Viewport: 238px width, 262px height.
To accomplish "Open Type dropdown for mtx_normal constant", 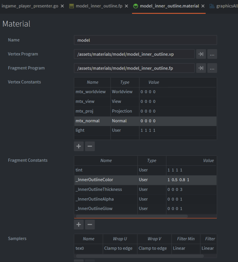I will pyautogui.click(x=125, y=121).
